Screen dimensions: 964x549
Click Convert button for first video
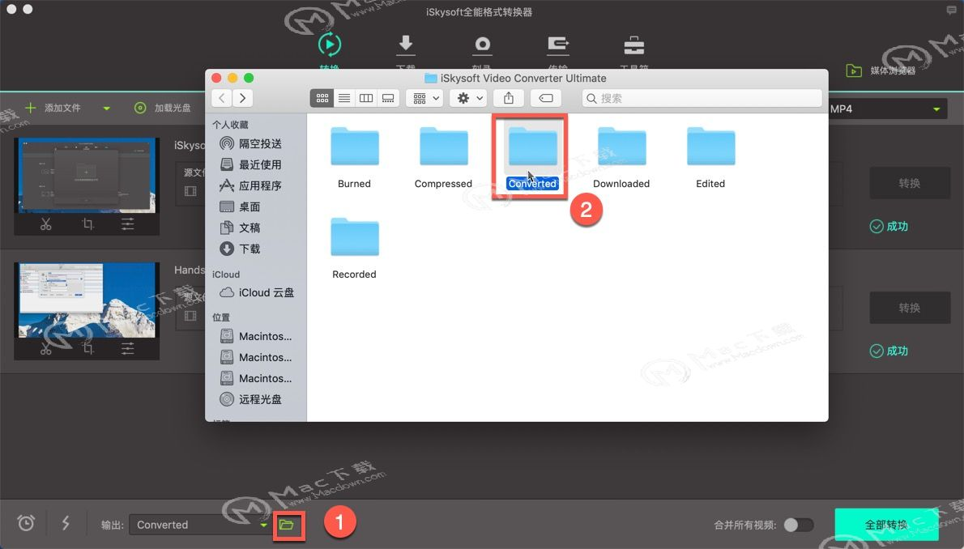[x=909, y=183]
